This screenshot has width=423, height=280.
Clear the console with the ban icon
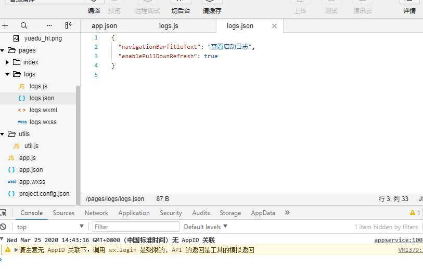point(3,226)
